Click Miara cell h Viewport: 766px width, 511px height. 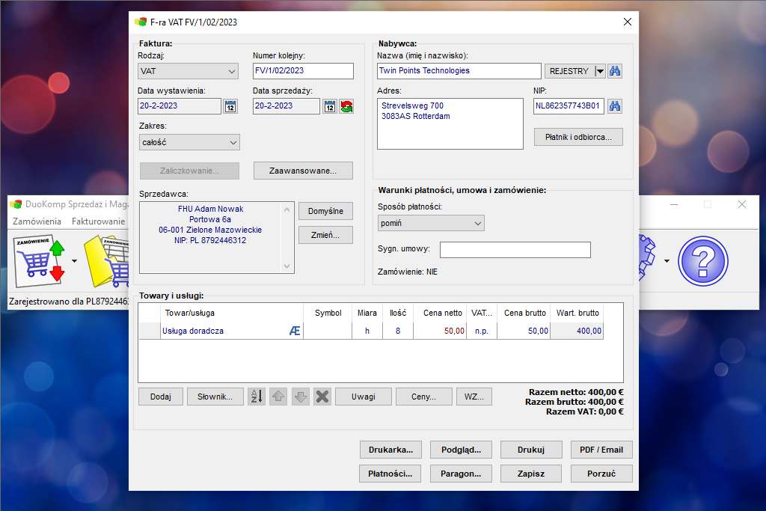[x=367, y=331]
